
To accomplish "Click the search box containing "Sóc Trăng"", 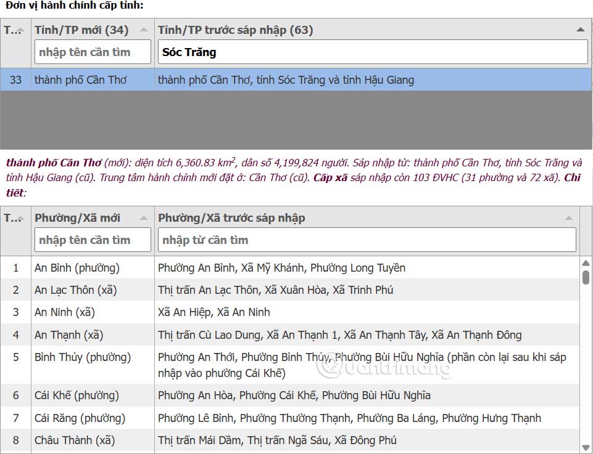I will [x=370, y=52].
